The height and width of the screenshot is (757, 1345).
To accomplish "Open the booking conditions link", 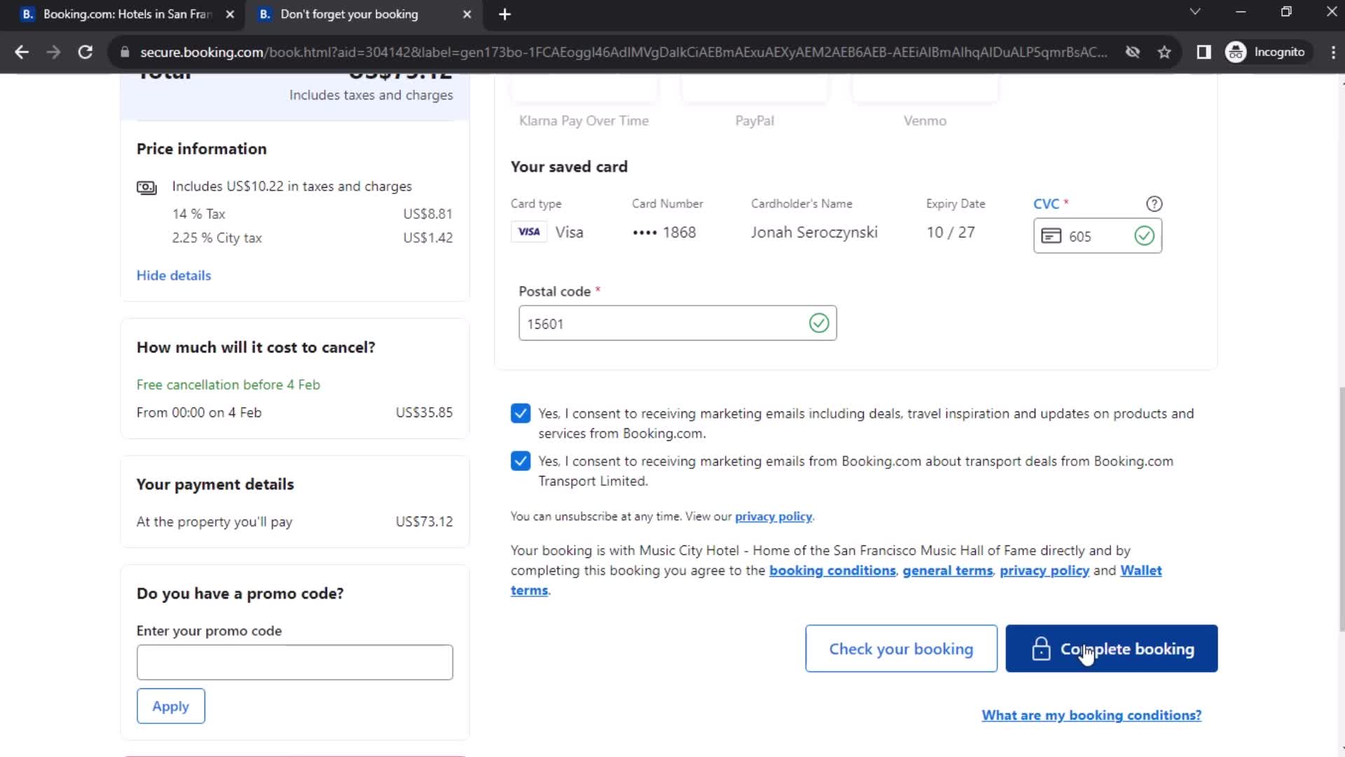I will [832, 571].
